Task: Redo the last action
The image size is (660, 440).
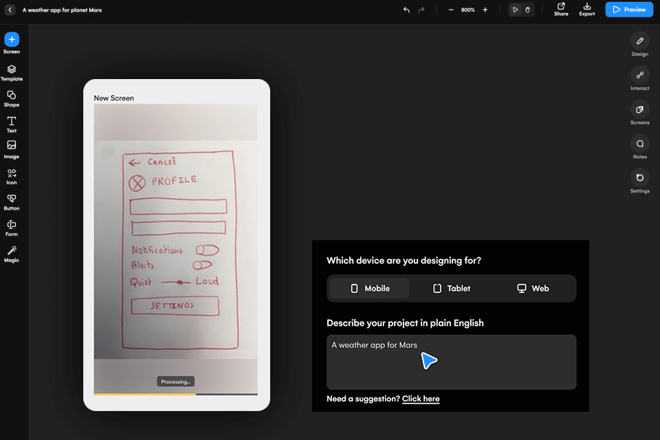Action: click(421, 10)
